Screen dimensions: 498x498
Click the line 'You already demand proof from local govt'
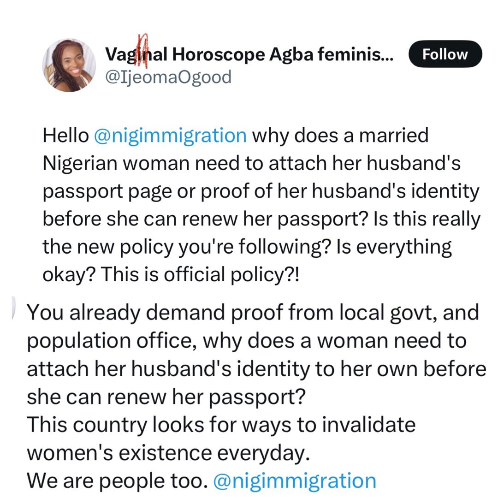pos(253,312)
